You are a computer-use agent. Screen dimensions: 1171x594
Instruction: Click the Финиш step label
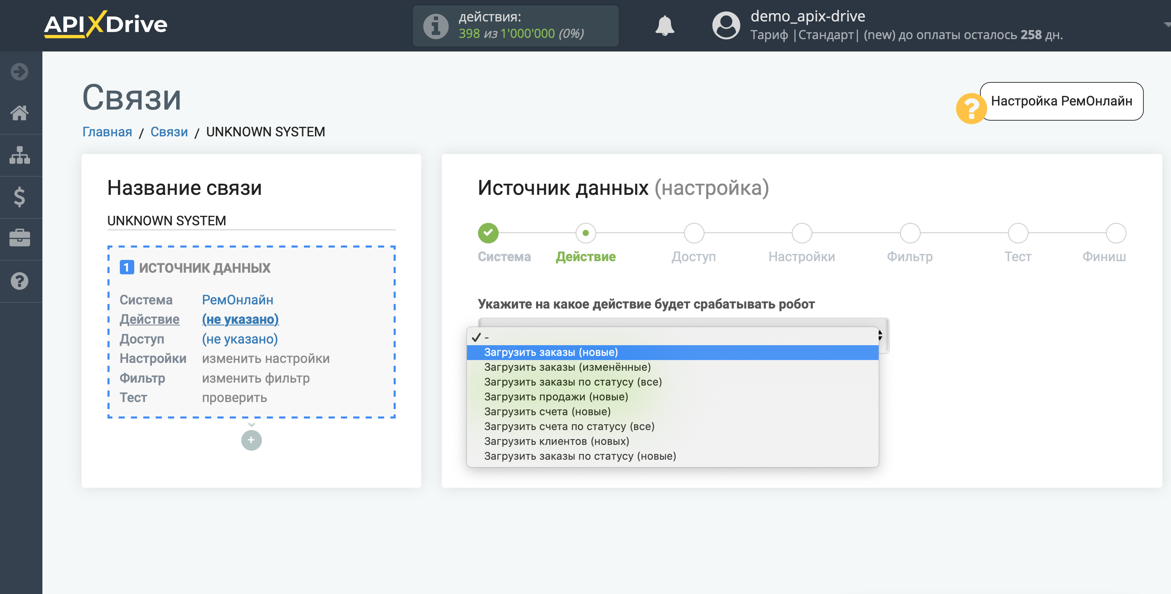pos(1104,257)
